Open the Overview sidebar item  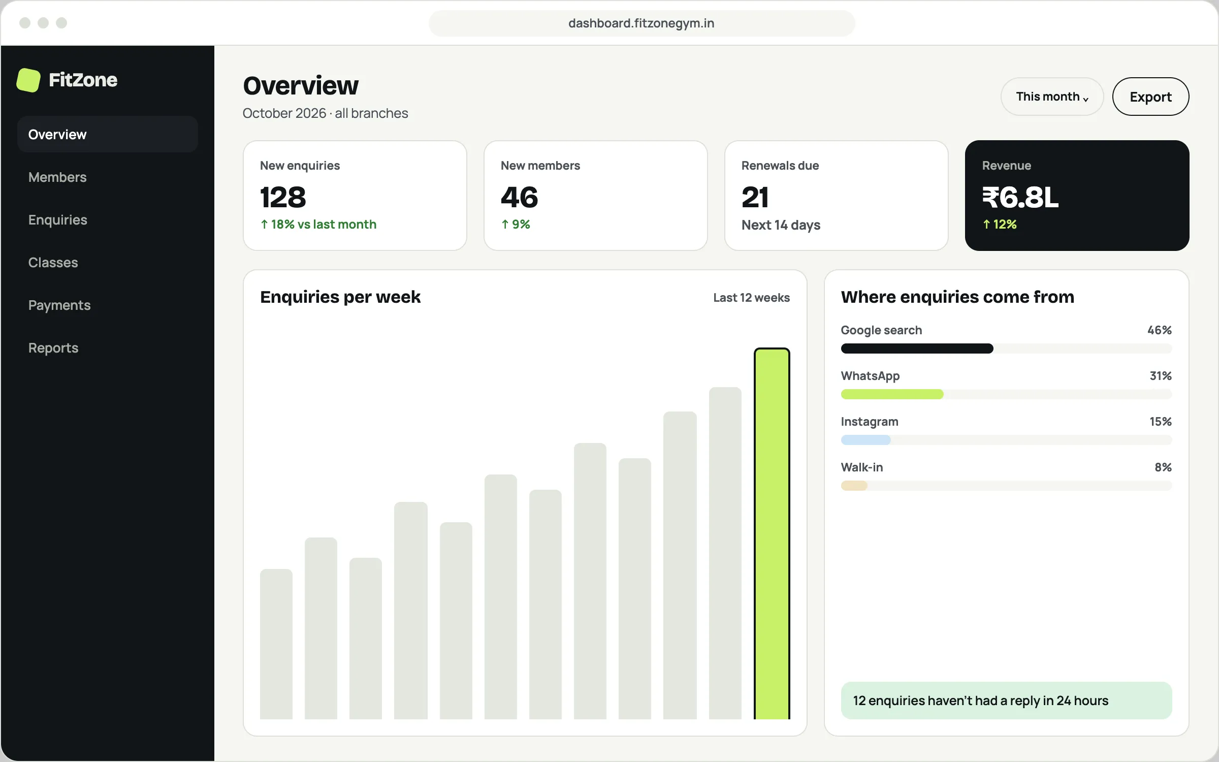pyautogui.click(x=108, y=134)
